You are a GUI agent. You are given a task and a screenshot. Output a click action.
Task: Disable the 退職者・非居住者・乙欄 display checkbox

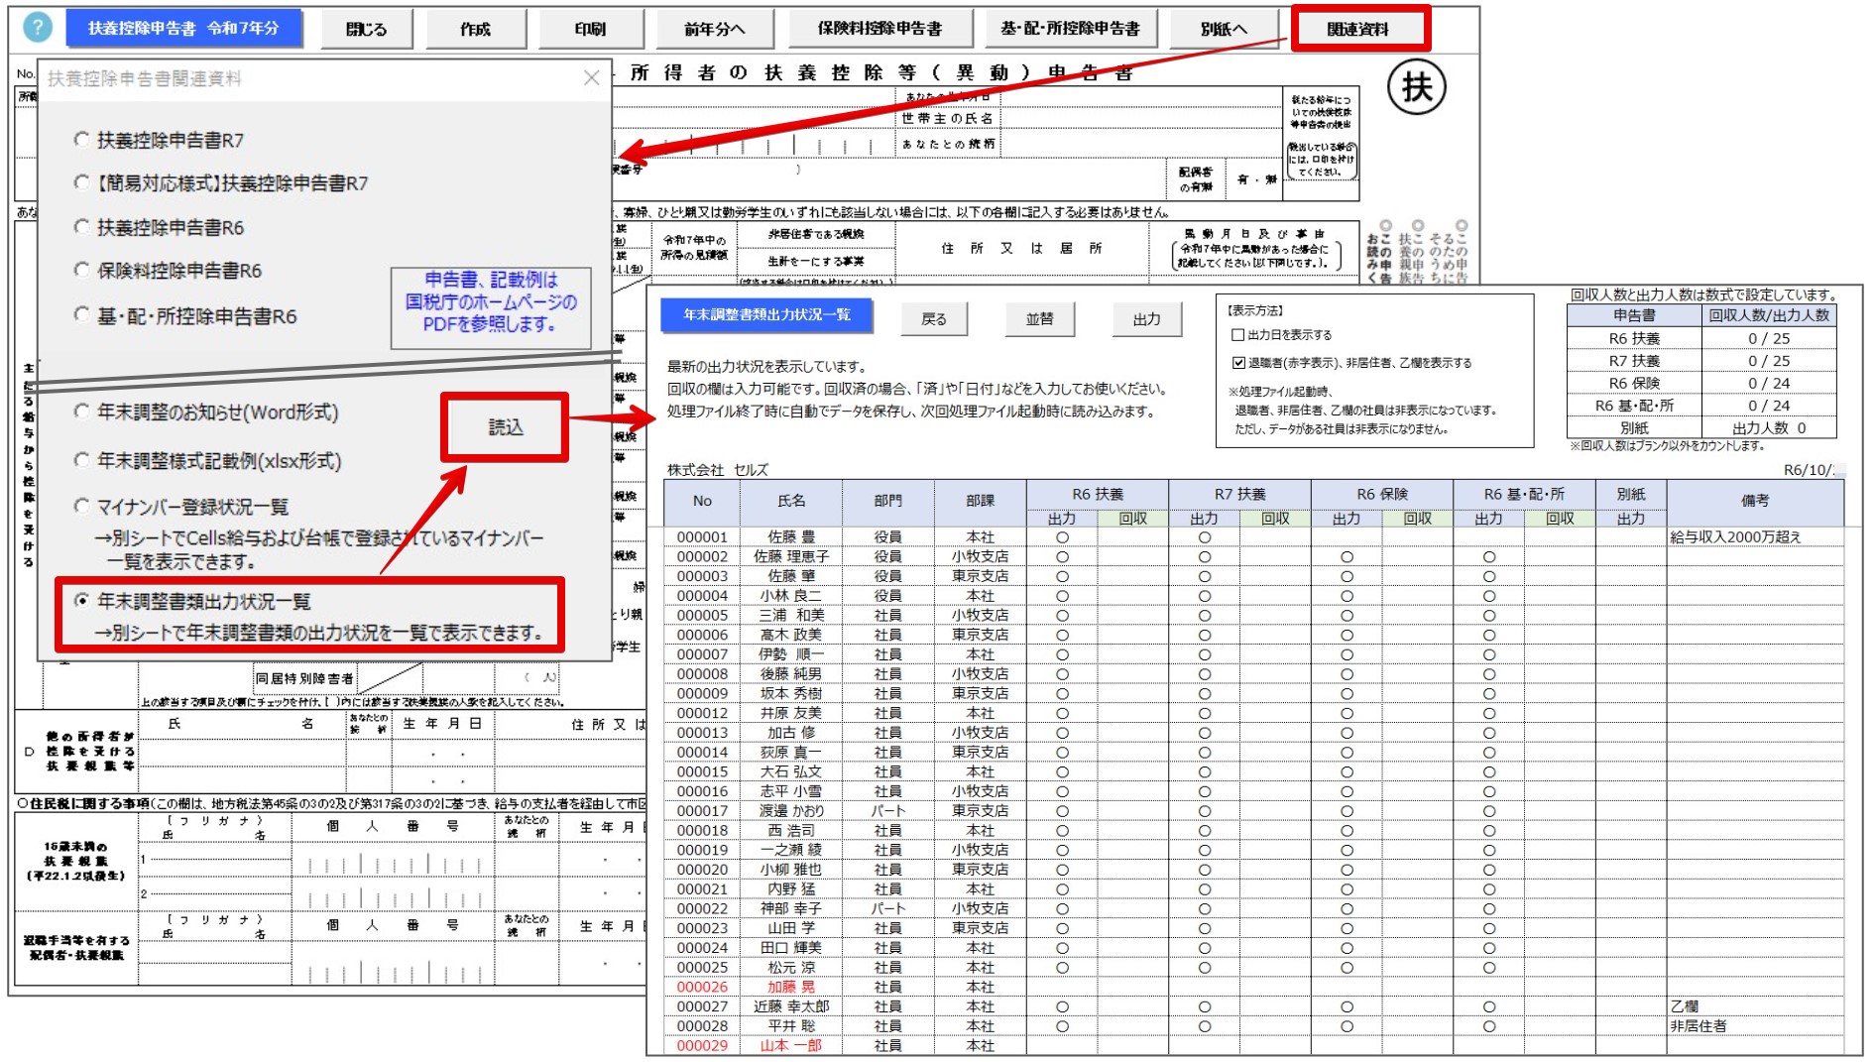(x=1240, y=361)
